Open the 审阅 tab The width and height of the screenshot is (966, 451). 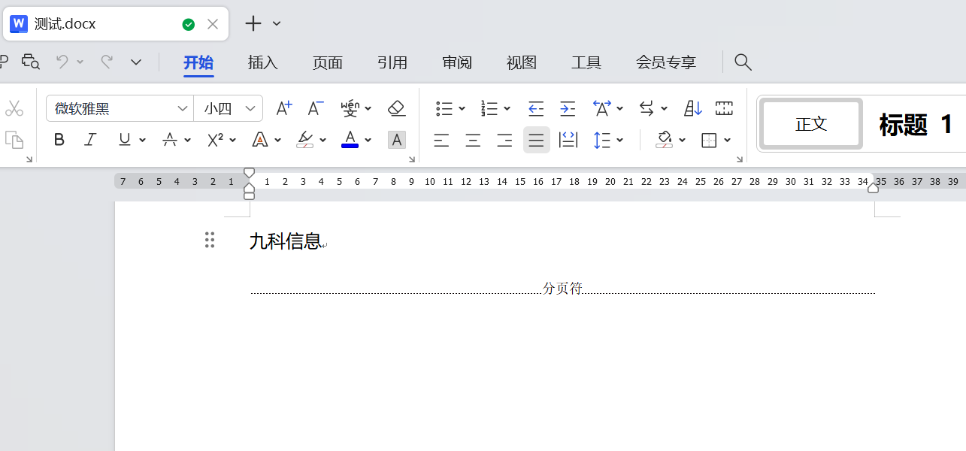tap(457, 62)
